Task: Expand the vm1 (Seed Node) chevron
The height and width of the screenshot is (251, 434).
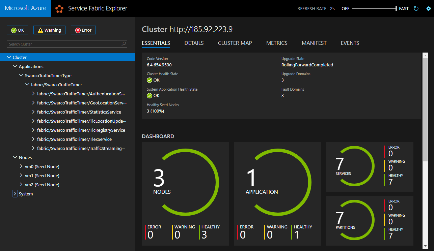Action: [x=21, y=176]
